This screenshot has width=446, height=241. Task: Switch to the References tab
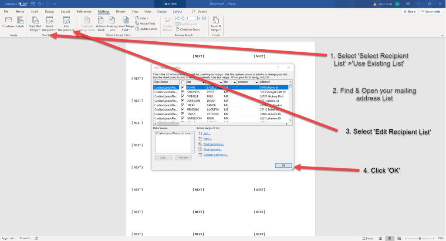click(x=84, y=11)
